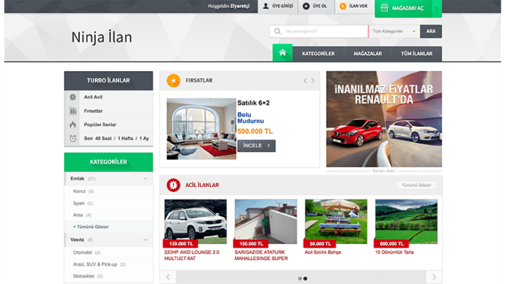Viewport: 506px width, 284px height.
Task: Open Tüm Kategoriler dropdown
Action: (x=394, y=32)
